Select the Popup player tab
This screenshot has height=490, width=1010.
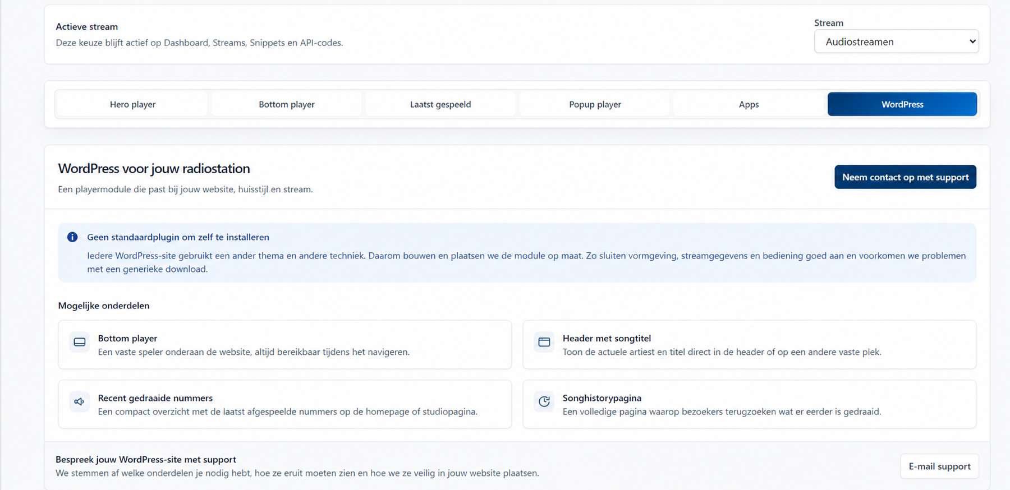pos(595,104)
